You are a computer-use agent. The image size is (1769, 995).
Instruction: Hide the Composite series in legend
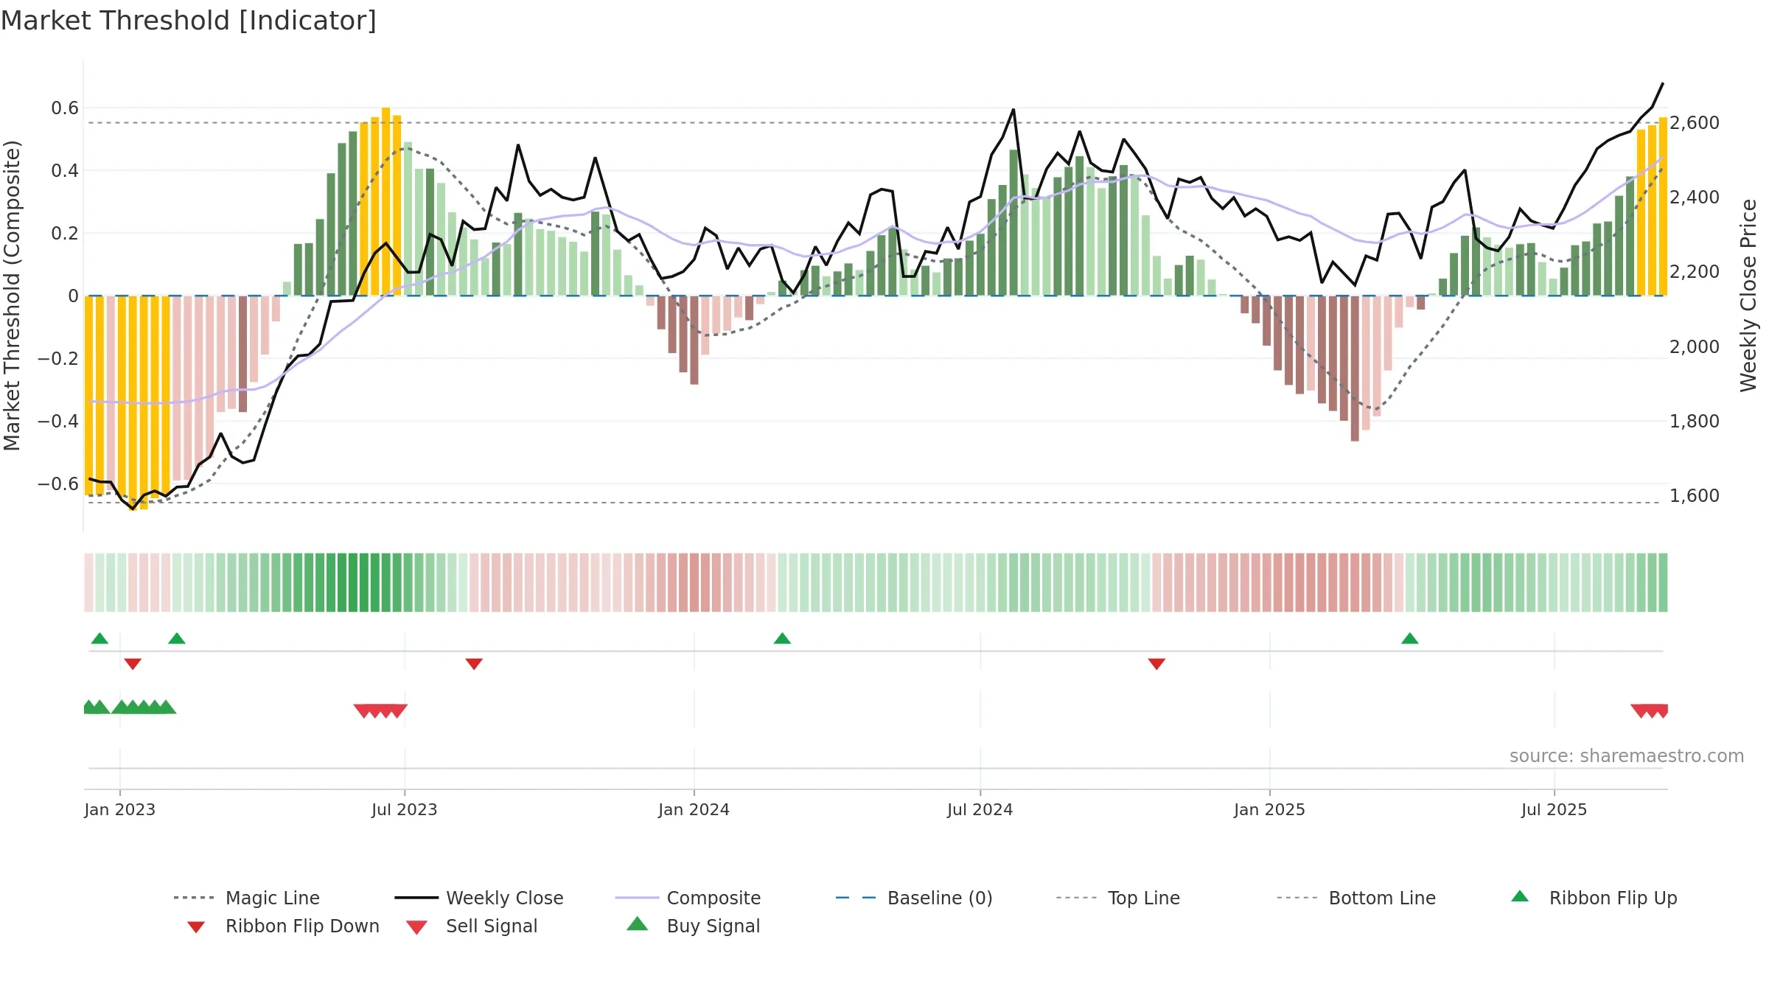click(688, 898)
